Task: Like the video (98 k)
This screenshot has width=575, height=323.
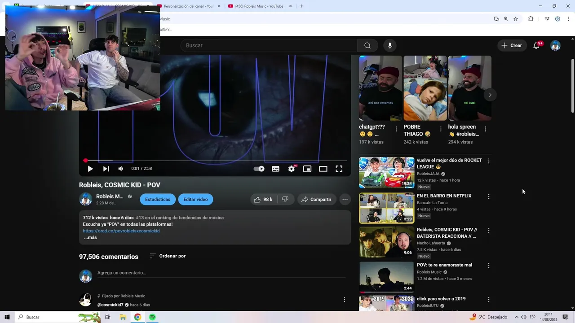Action: click(x=263, y=199)
